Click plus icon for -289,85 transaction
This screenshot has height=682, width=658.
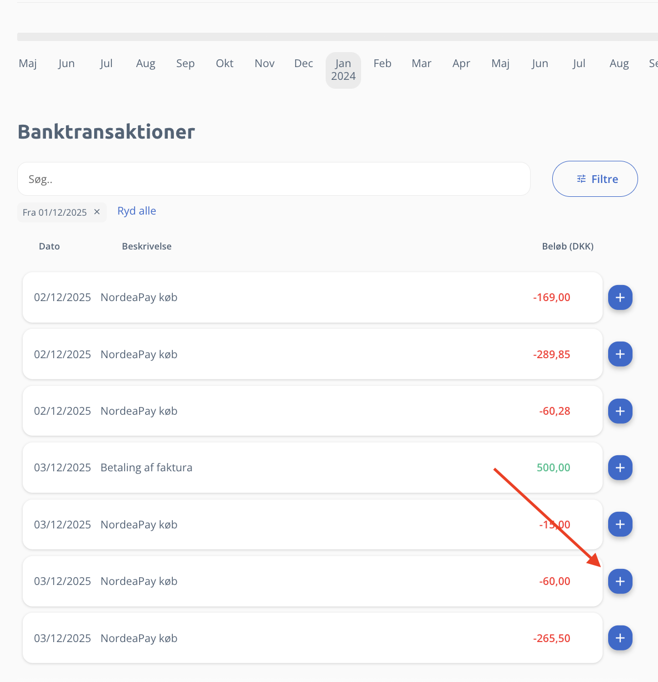tap(620, 354)
